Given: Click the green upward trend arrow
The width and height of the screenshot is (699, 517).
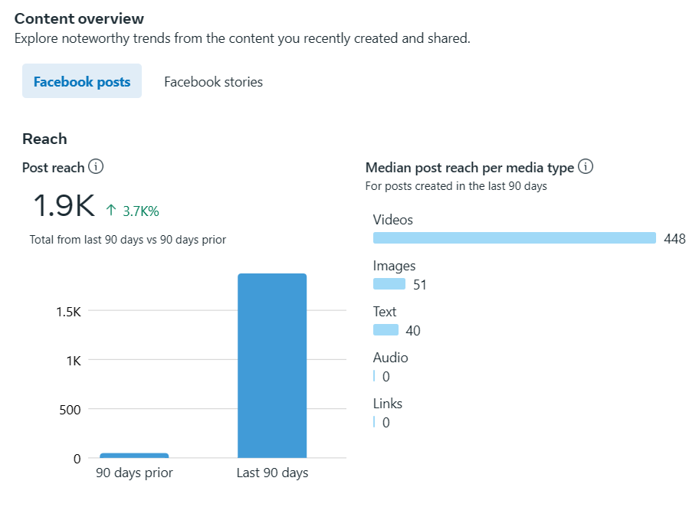Looking at the screenshot, I should (x=111, y=211).
